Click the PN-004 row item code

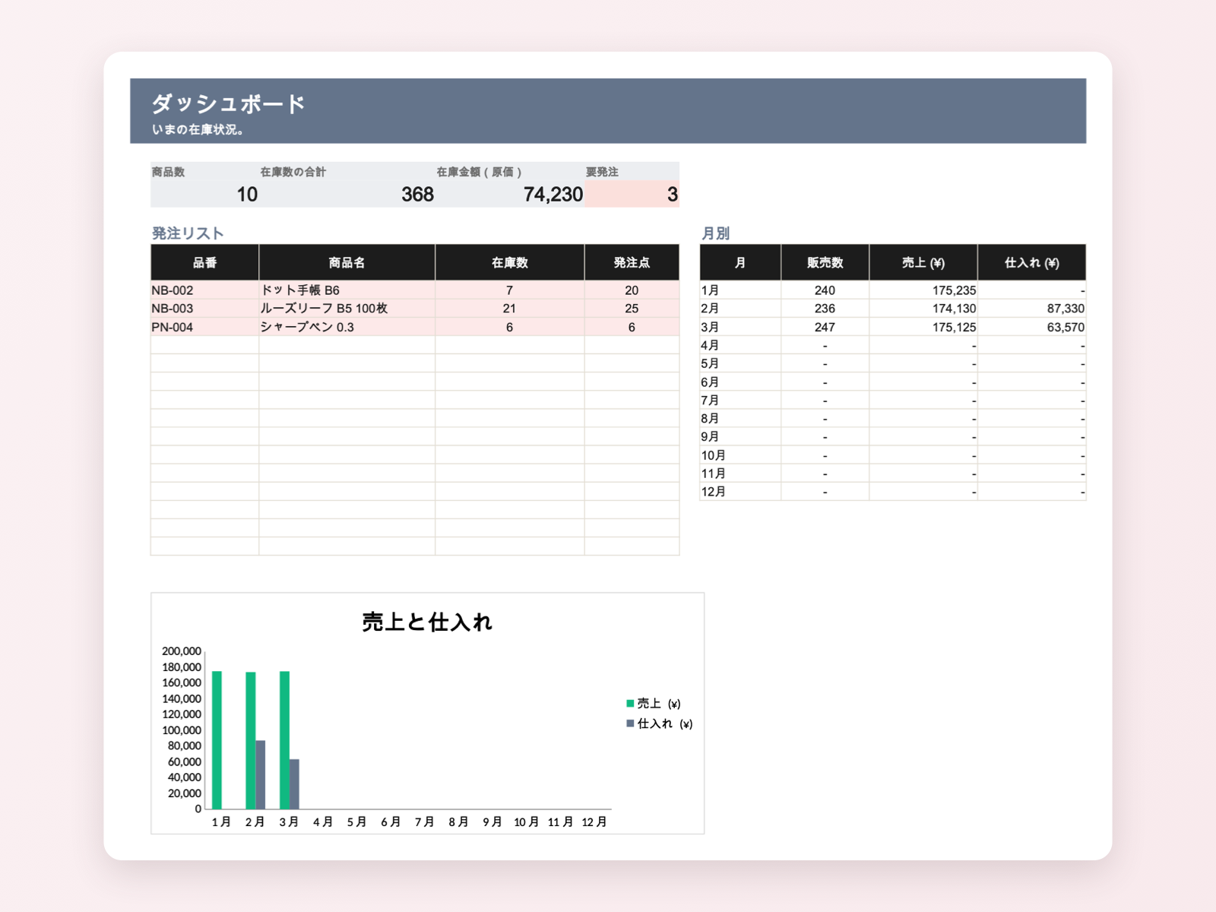point(204,327)
